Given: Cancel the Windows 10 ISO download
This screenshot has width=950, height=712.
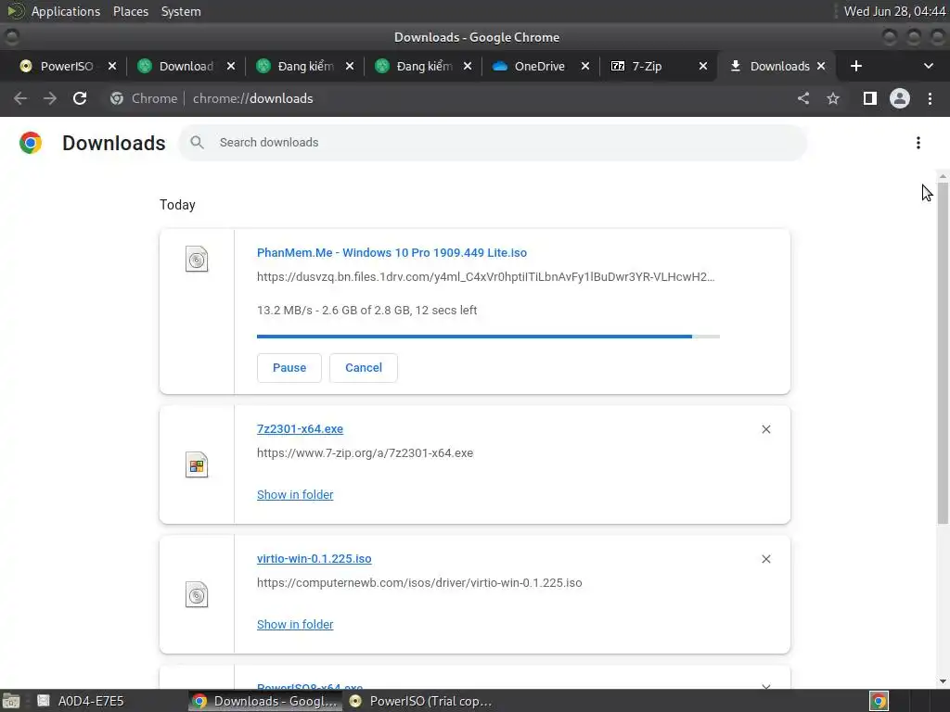Looking at the screenshot, I should point(364,367).
